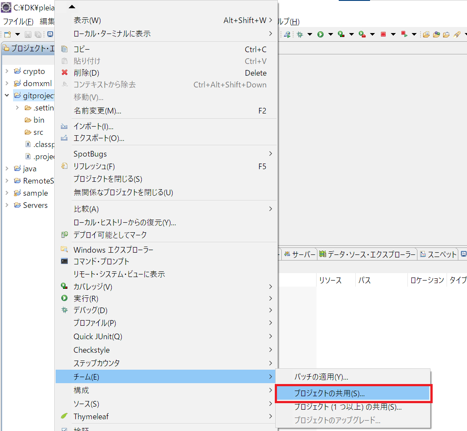Click the Open Task folder icon with spheres
Image resolution: width=467 pixels, height=431 pixels.
click(436, 34)
